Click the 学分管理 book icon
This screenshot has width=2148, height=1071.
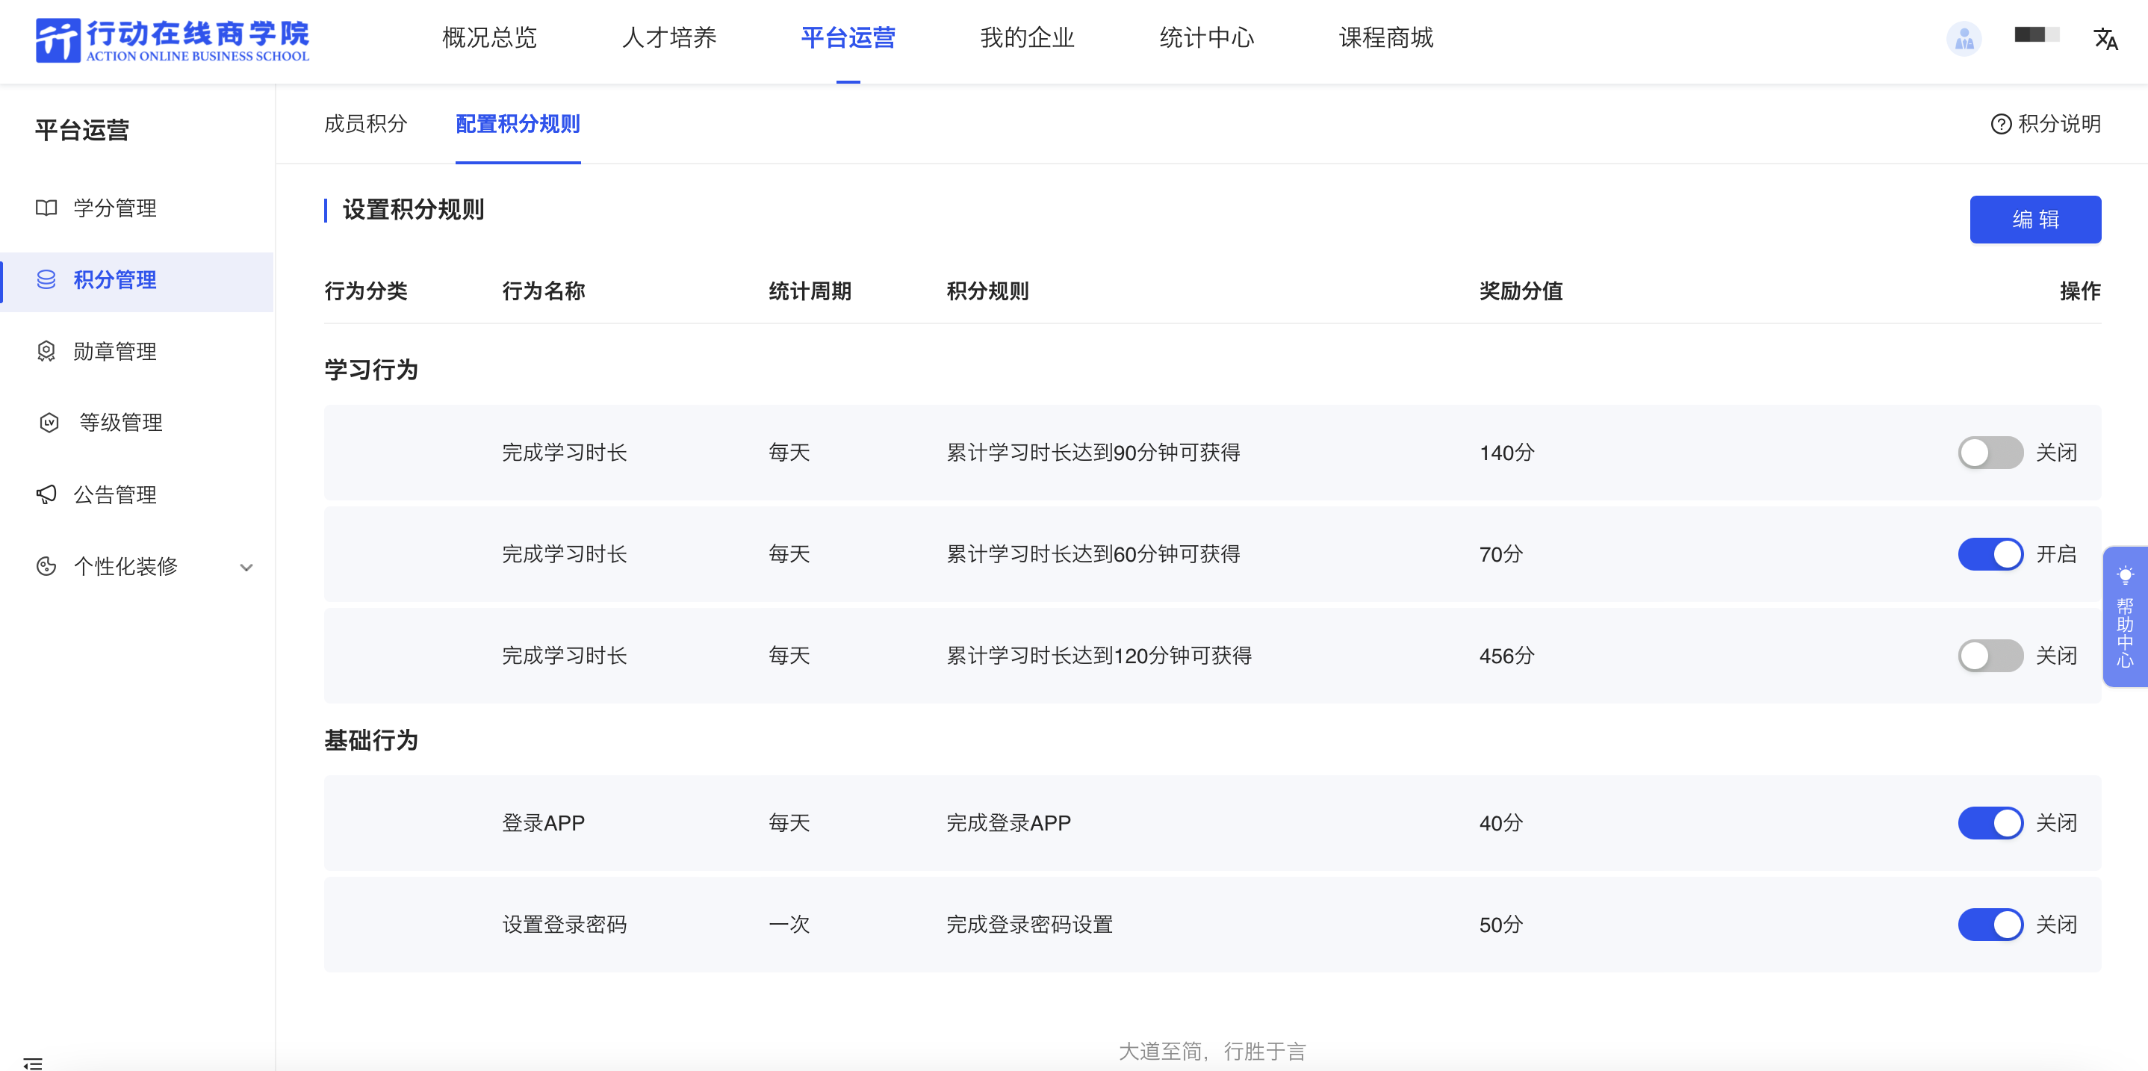[x=47, y=208]
